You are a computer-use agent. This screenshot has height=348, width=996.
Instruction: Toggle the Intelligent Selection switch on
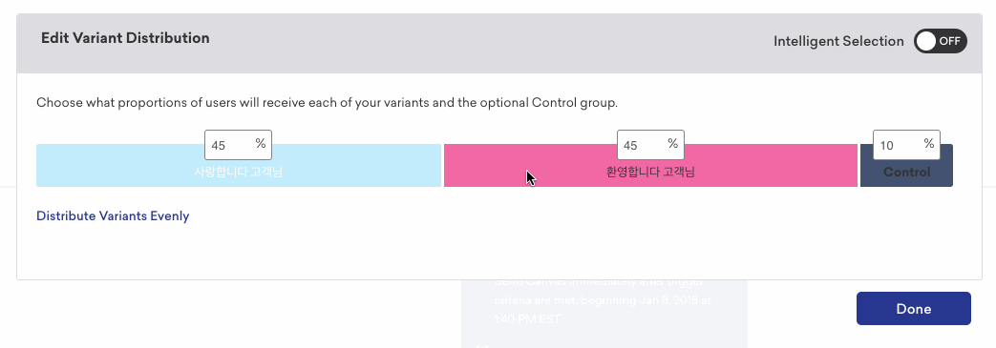click(940, 41)
